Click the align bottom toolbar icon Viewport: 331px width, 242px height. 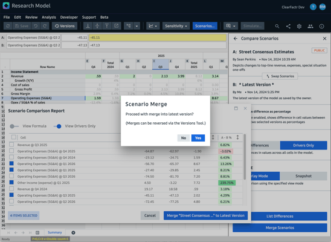click(88, 26)
